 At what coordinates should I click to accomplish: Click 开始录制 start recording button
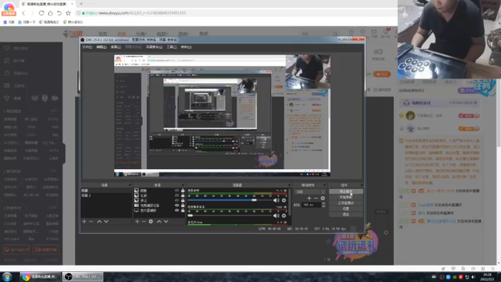346,197
